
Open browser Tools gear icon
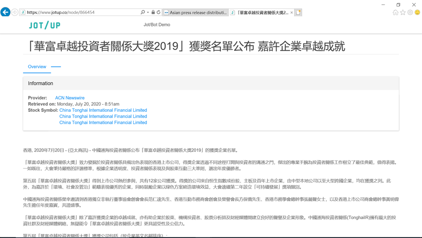click(x=410, y=12)
